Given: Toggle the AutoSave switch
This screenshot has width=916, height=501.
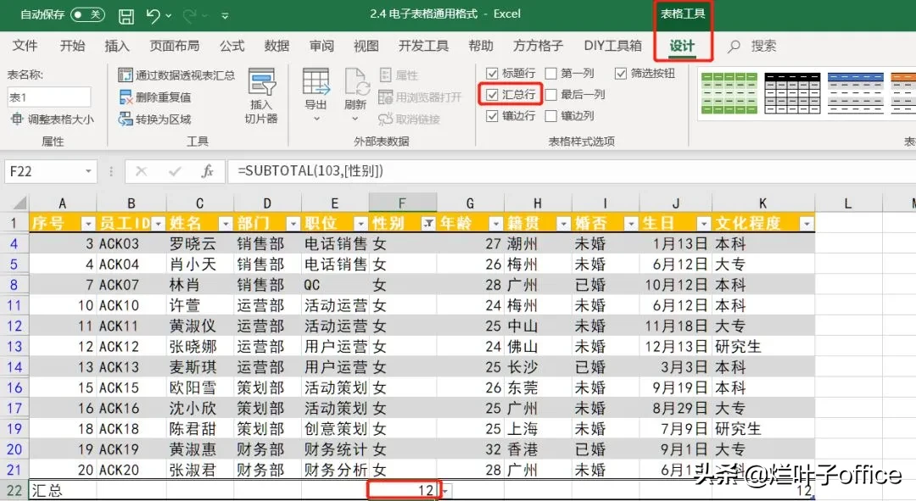Looking at the screenshot, I should [x=87, y=14].
